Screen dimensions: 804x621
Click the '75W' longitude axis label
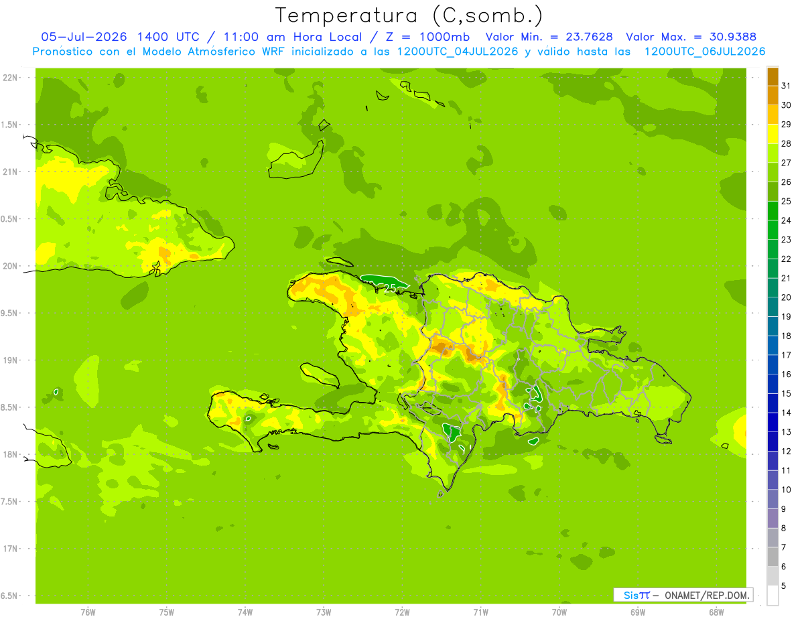(x=167, y=612)
